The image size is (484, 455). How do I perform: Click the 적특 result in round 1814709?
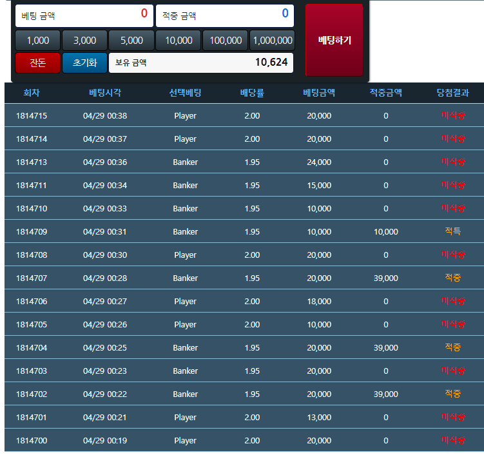452,231
